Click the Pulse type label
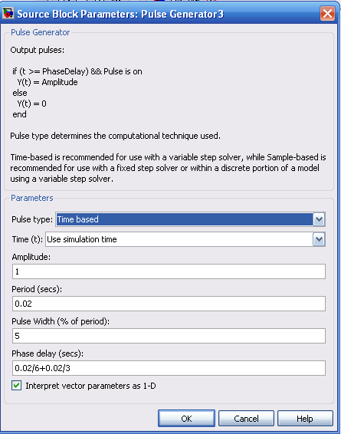The width and height of the screenshot is (341, 434). pos(32,219)
